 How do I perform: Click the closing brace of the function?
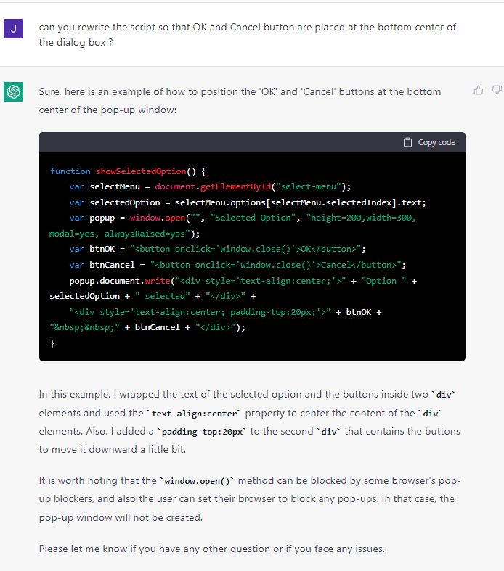[x=52, y=343]
